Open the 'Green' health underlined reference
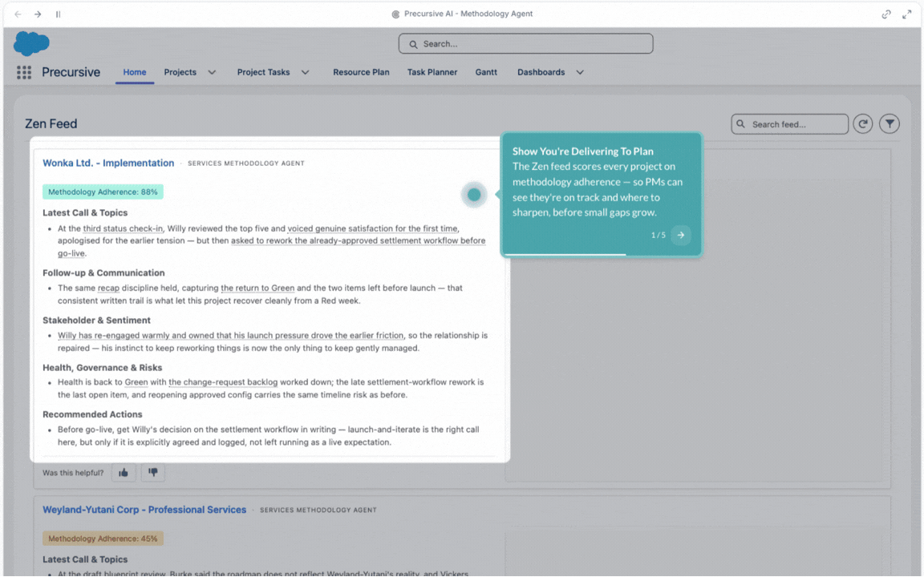 coord(136,382)
